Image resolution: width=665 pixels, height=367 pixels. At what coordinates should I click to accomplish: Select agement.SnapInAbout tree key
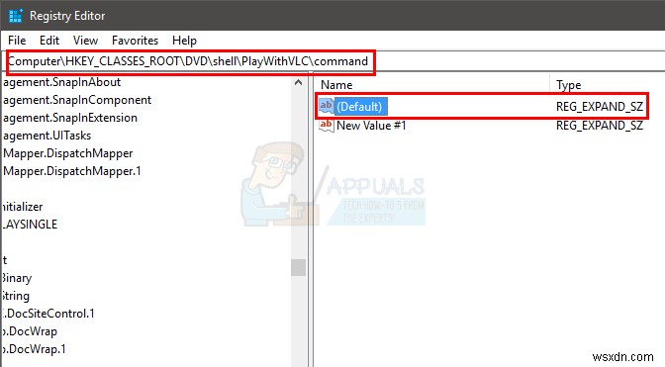[61, 82]
